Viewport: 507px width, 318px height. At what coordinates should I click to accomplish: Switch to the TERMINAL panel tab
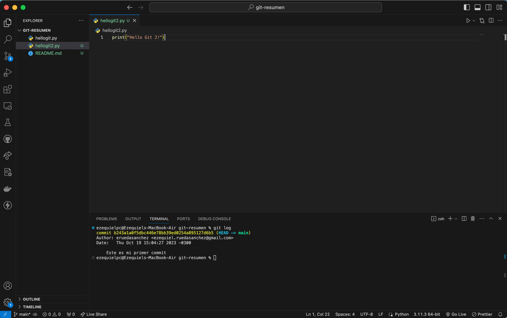pyautogui.click(x=159, y=219)
